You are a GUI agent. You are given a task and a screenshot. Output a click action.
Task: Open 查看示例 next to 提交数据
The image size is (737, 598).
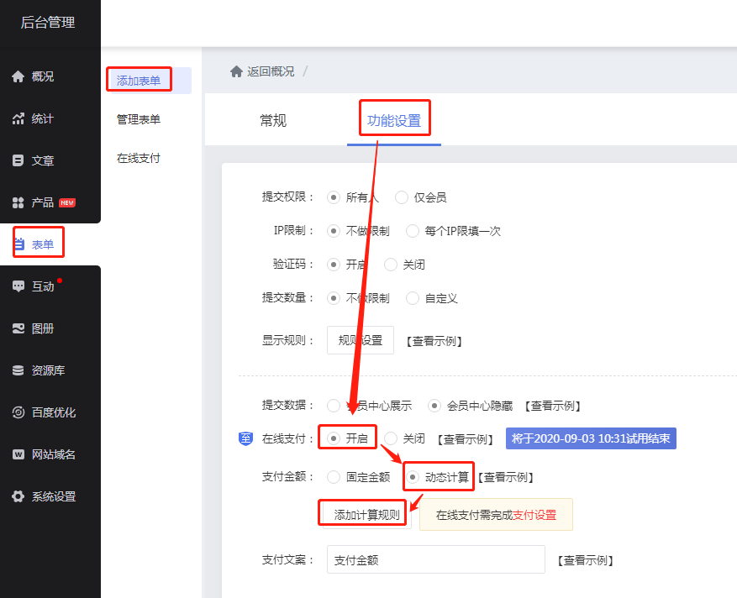(x=553, y=406)
